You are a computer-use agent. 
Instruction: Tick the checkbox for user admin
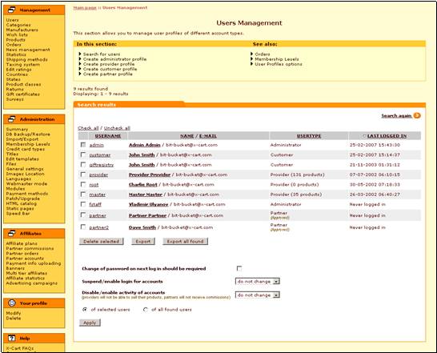coord(83,145)
